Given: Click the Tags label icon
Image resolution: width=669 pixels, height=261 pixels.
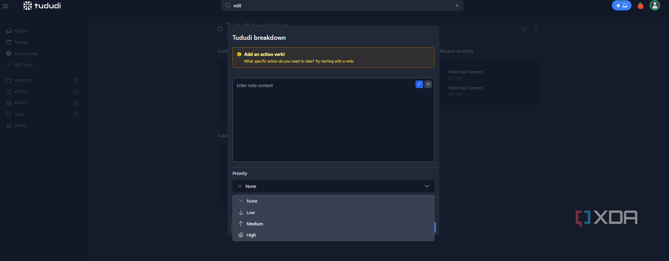Looking at the screenshot, I should tap(9, 114).
